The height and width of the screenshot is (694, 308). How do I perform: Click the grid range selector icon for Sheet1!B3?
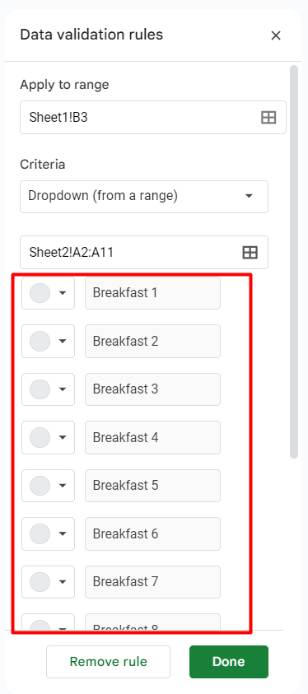pyautogui.click(x=268, y=117)
